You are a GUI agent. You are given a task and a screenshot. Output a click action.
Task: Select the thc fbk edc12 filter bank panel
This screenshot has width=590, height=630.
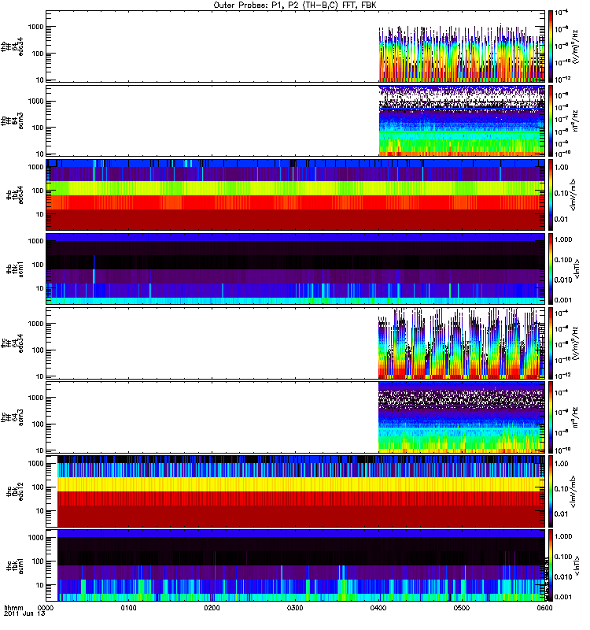(x=295, y=491)
